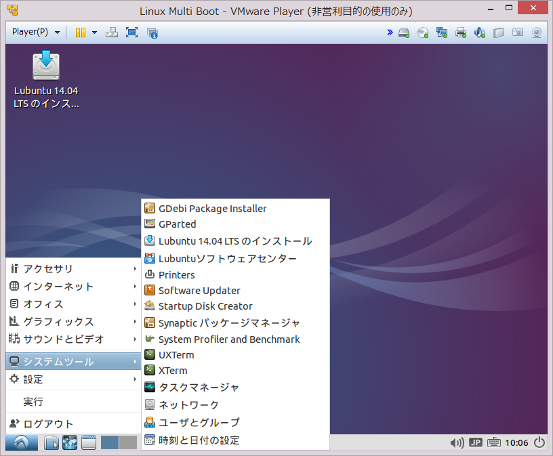Click the Lubuntu start menu button

click(22, 442)
